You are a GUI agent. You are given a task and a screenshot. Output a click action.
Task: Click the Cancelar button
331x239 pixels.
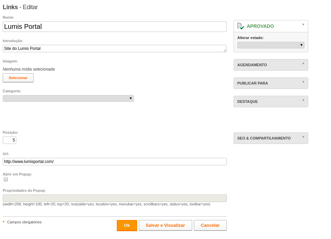pyautogui.click(x=210, y=225)
